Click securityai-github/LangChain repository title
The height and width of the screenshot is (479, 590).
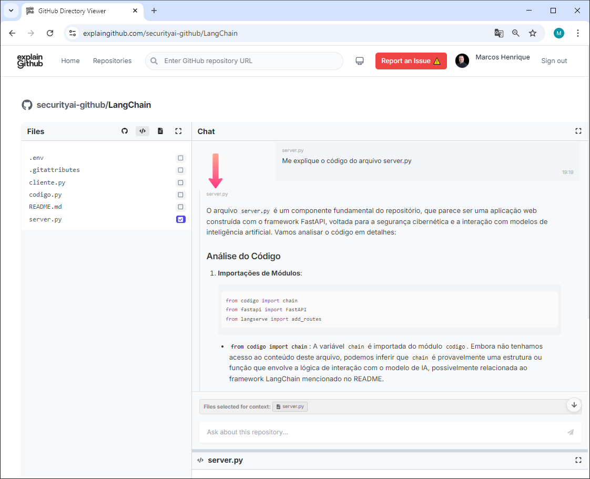tap(94, 105)
